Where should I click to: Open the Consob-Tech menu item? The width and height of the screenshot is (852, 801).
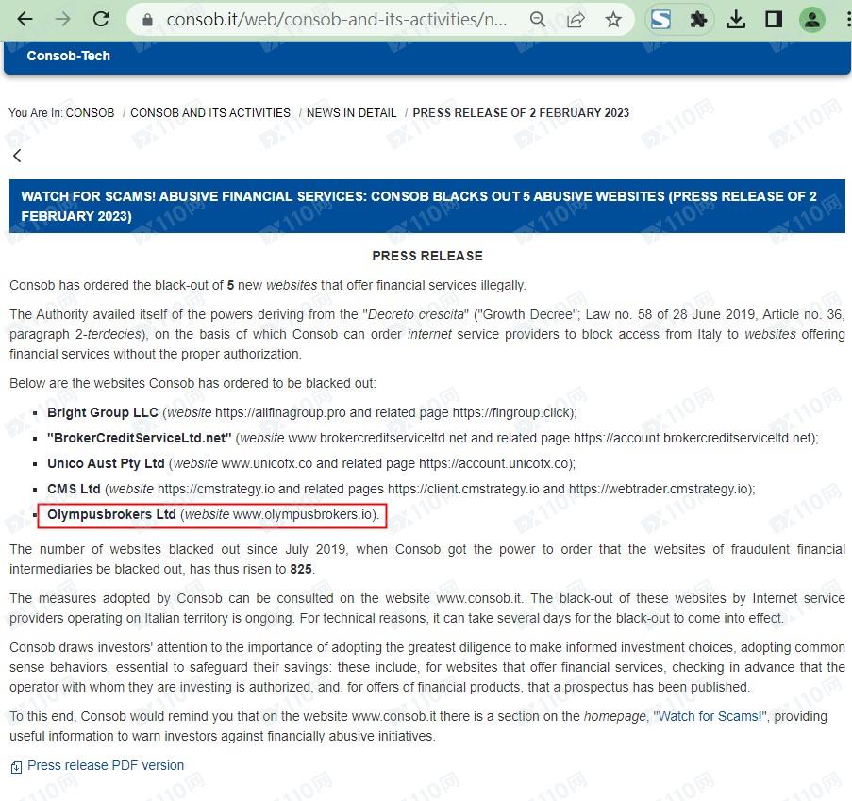[68, 56]
